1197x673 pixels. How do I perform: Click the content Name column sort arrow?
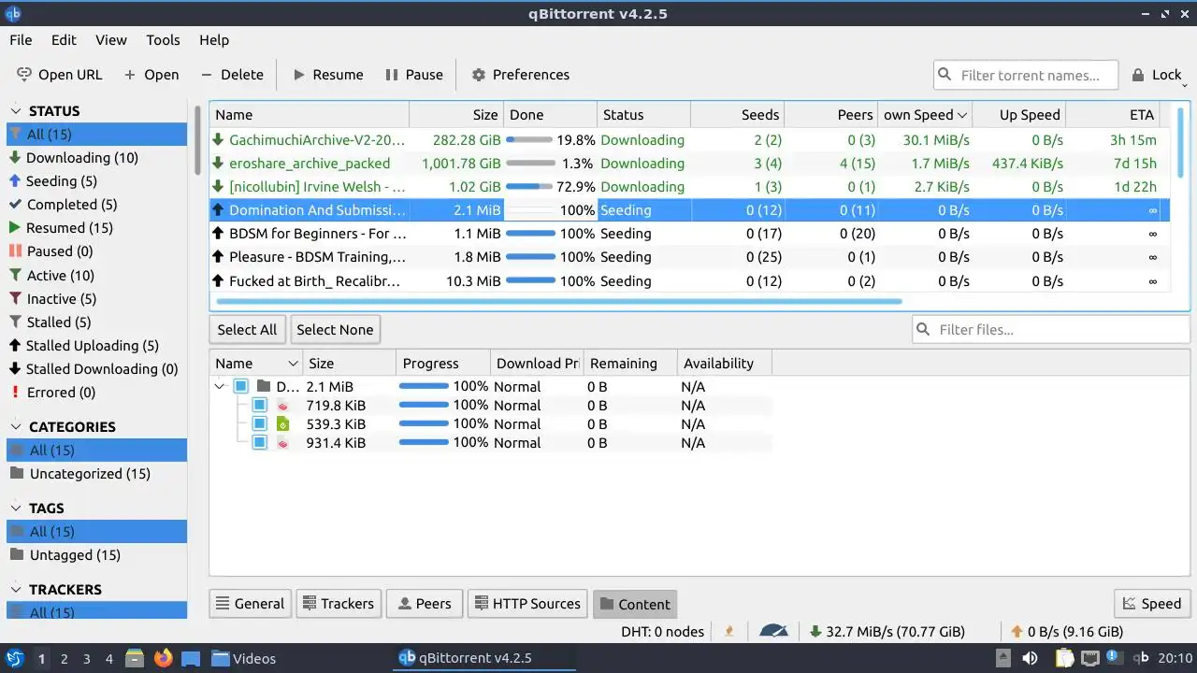click(293, 364)
